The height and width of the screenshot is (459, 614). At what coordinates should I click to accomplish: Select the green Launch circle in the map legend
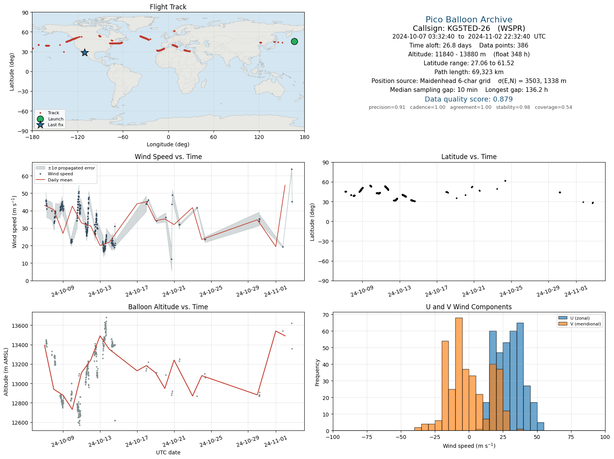tap(40, 119)
